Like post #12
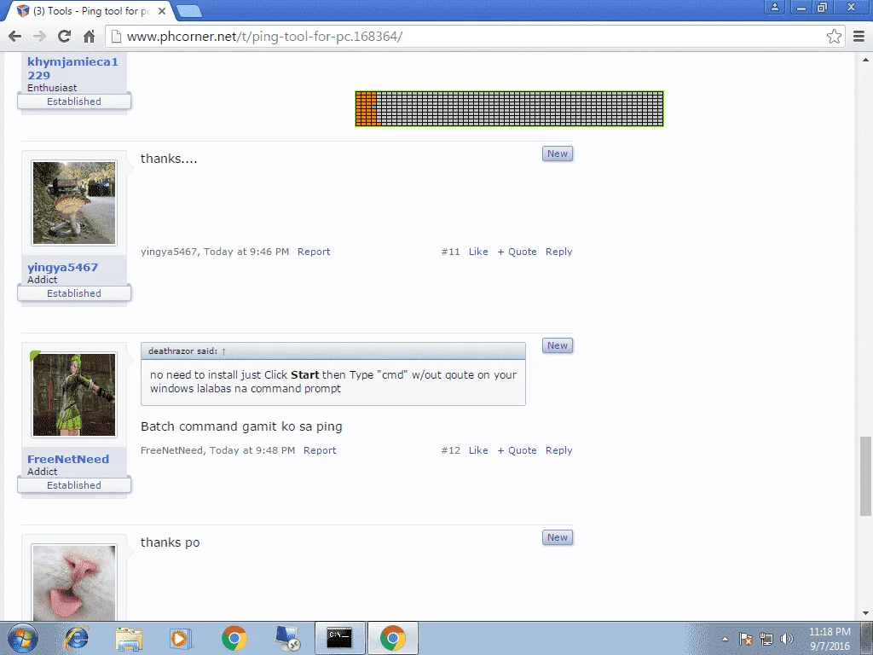 (478, 450)
